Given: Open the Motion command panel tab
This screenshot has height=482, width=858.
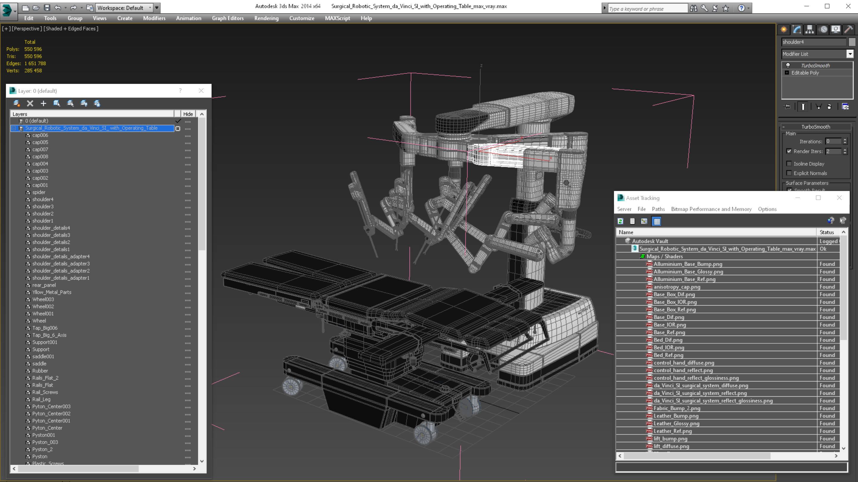Looking at the screenshot, I should (823, 30).
